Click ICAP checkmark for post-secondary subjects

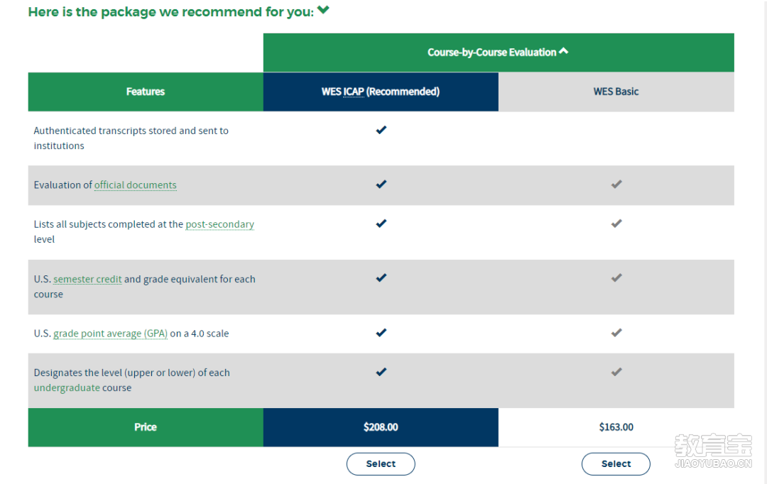[x=381, y=223]
